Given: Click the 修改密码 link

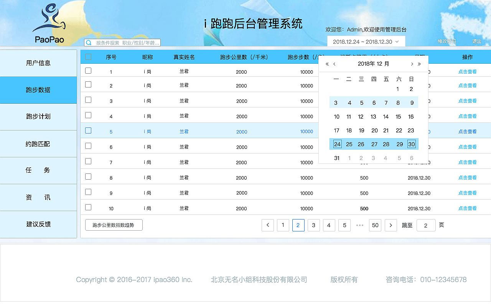Looking at the screenshot, I should (447, 41).
